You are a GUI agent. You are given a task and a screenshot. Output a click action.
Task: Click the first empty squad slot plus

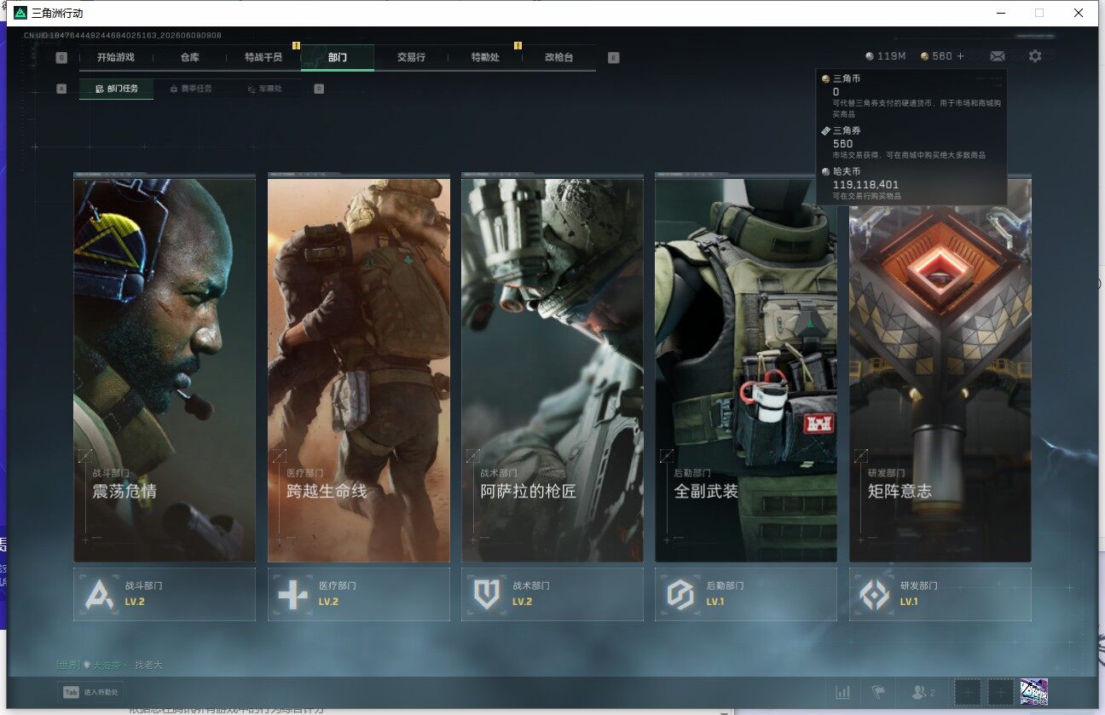point(967,692)
